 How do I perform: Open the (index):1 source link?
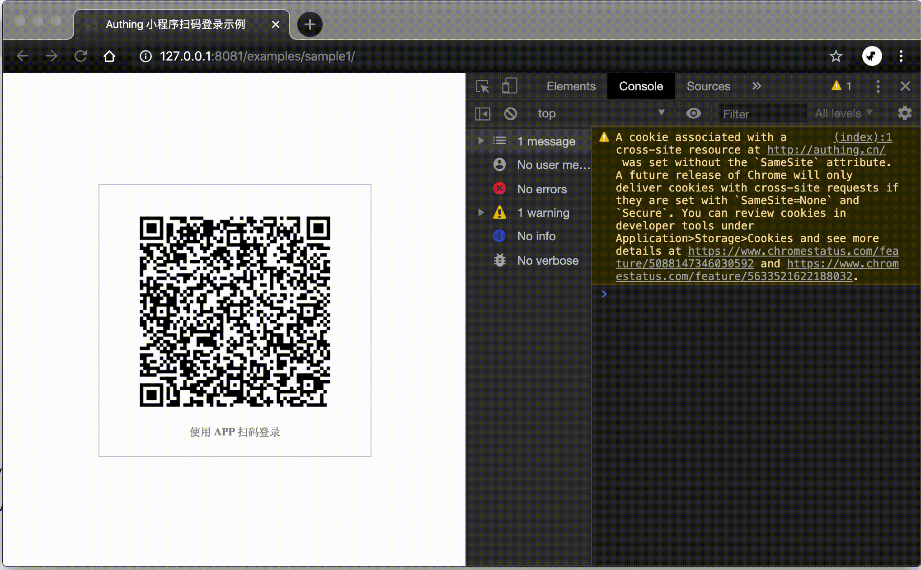point(863,137)
